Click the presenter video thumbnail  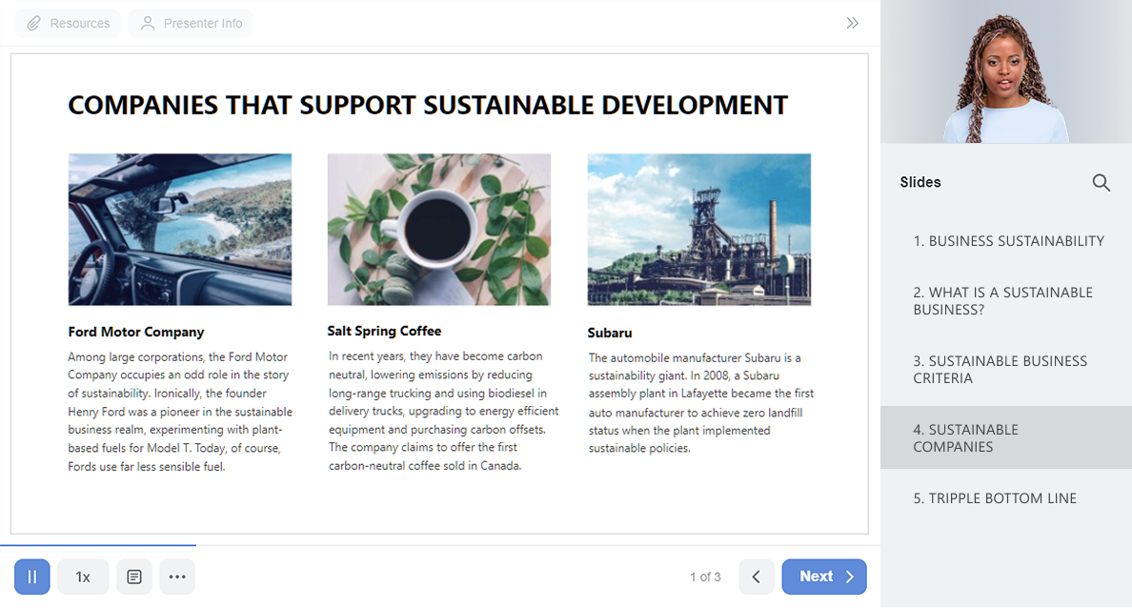click(x=1005, y=71)
